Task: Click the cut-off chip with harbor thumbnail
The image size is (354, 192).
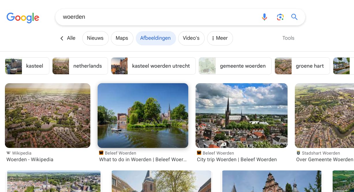Action: pos(344,66)
